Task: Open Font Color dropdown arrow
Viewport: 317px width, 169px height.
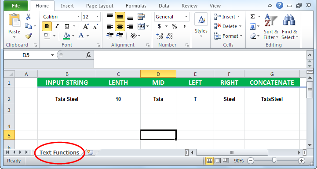Action: tap(88, 36)
